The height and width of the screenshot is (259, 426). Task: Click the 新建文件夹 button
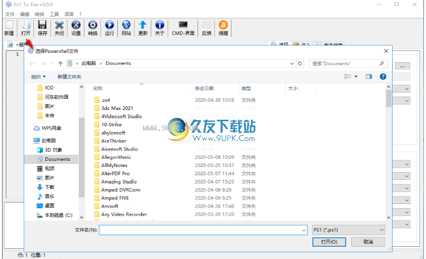tap(69, 77)
